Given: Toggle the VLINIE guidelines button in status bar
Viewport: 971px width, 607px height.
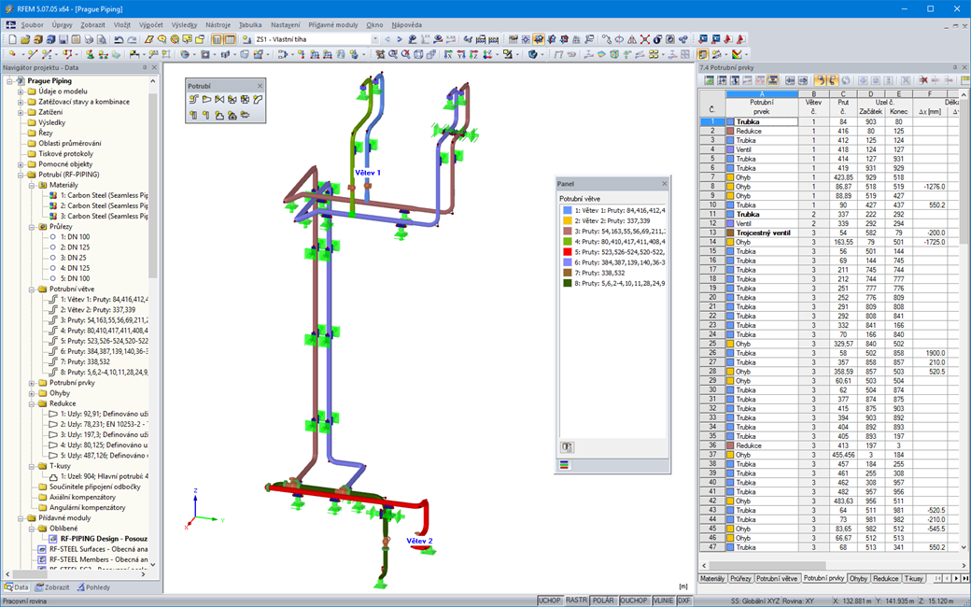Looking at the screenshot, I should 663,600.
